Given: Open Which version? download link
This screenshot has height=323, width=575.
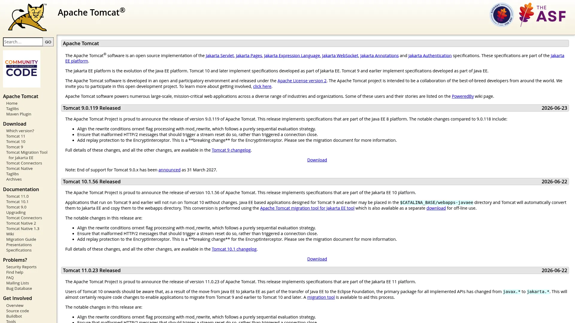Looking at the screenshot, I should 20,131.
